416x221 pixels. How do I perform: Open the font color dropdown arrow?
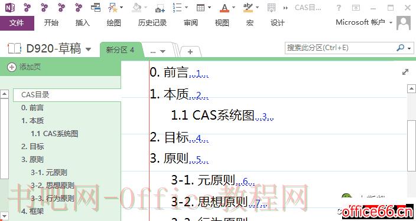click(233, 8)
